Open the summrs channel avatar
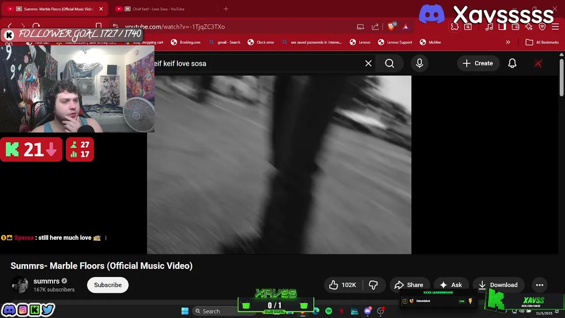The width and height of the screenshot is (565, 318). point(19,285)
